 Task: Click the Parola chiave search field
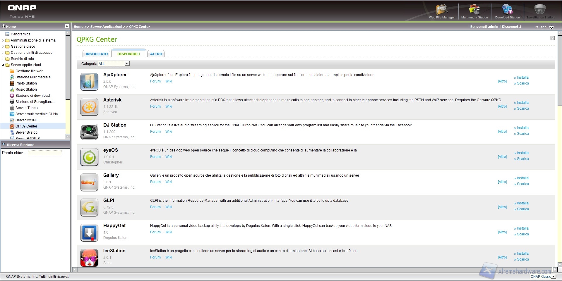(x=45, y=153)
